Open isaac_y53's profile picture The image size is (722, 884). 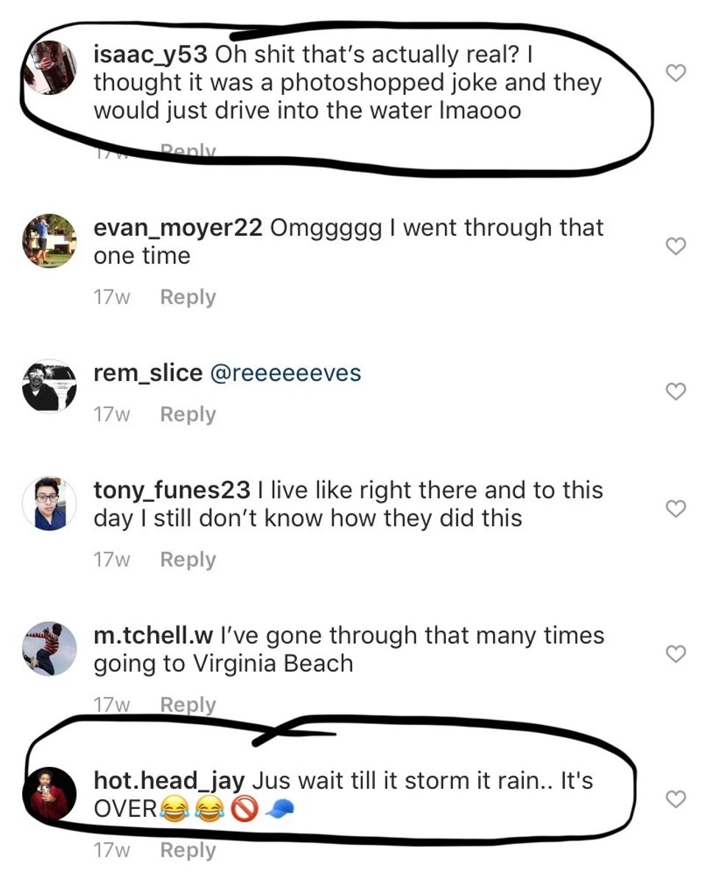pos(50,68)
